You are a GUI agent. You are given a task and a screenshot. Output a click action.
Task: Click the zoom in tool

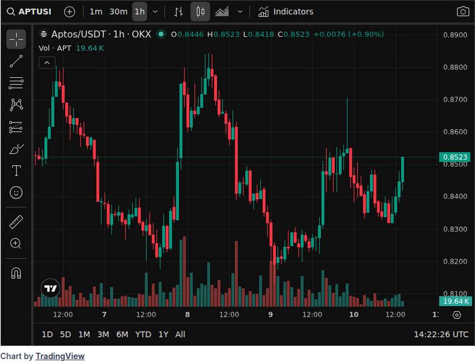click(x=16, y=244)
